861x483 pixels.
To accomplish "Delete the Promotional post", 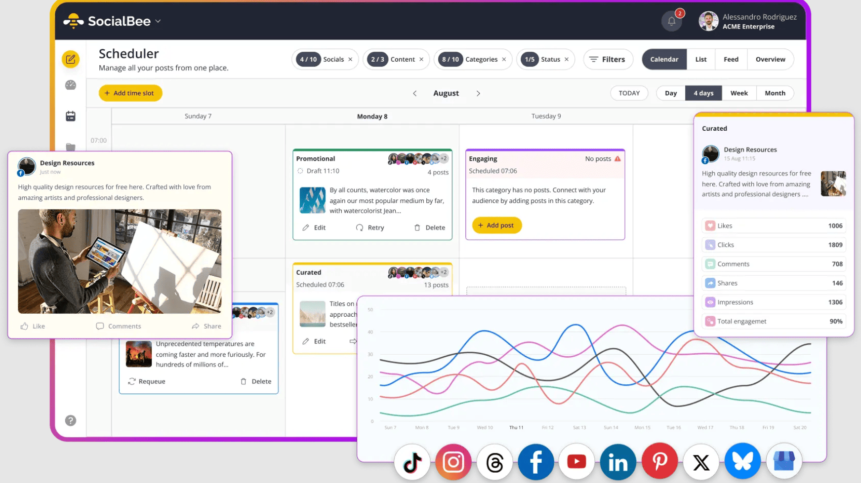I will [430, 227].
